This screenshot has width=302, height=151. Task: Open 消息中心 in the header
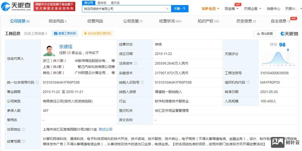(x=273, y=9)
